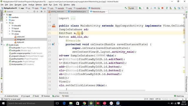Open the TODO tool window
Screen dimensions: 188x106
coord(65,96)
